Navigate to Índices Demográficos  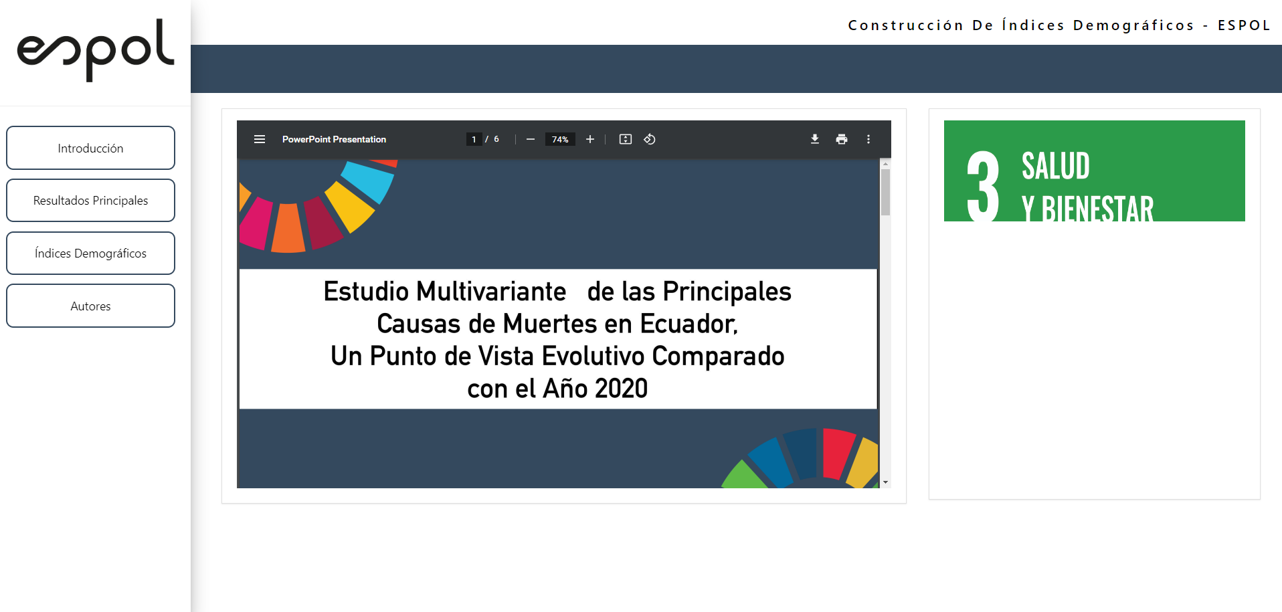(90, 253)
